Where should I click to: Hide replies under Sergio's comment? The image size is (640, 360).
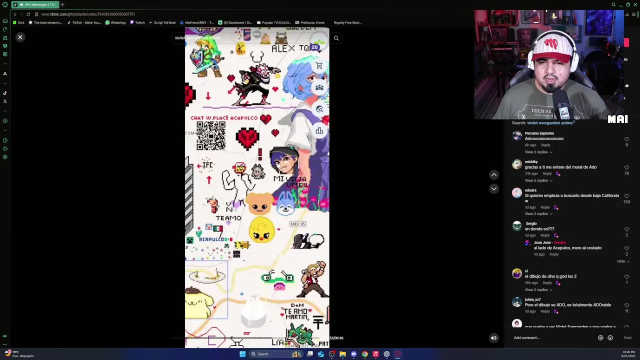(x=623, y=261)
